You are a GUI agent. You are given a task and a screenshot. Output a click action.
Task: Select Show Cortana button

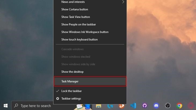(90, 9)
